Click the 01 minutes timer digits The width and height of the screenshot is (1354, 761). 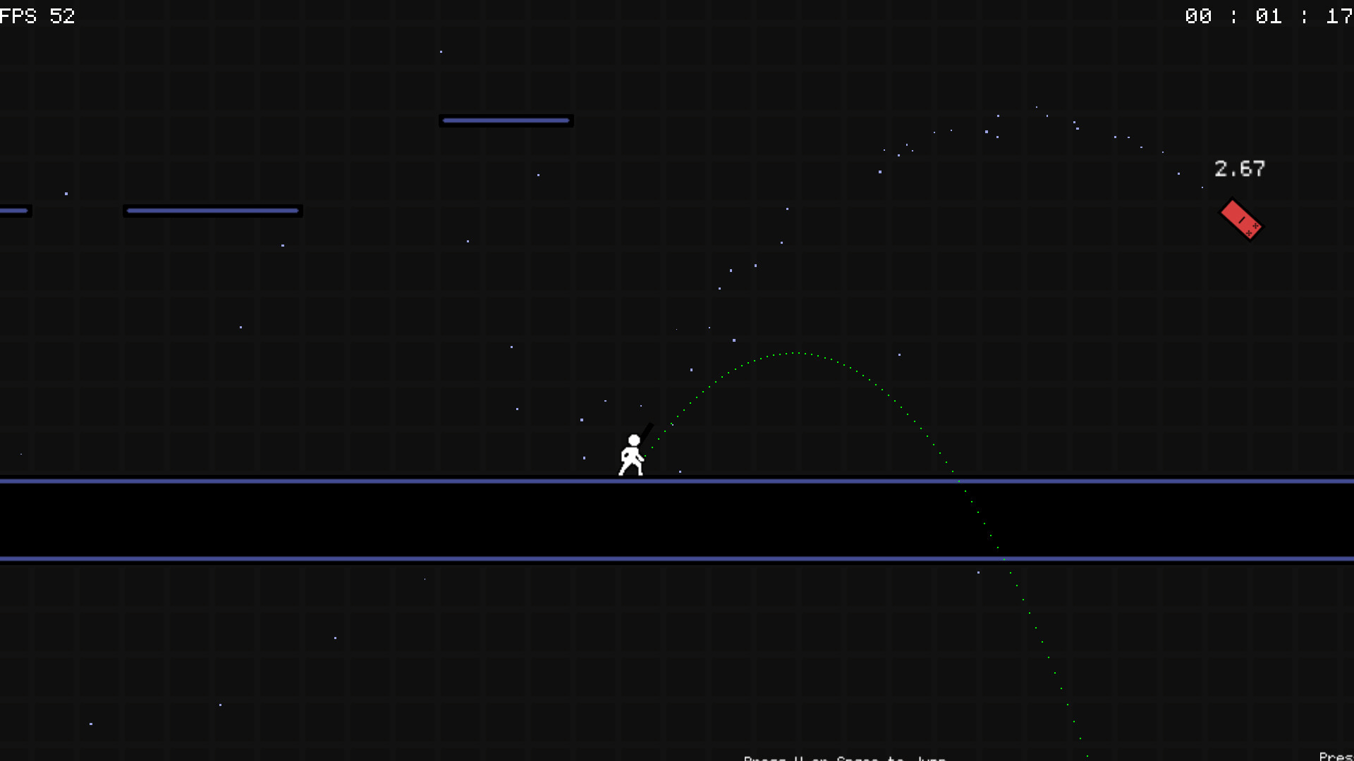[x=1268, y=16]
